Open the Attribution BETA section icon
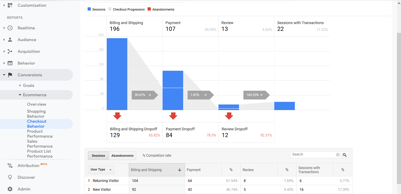401x194 pixels. [10, 166]
